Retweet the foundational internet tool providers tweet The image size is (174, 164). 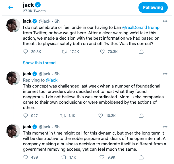65,116
